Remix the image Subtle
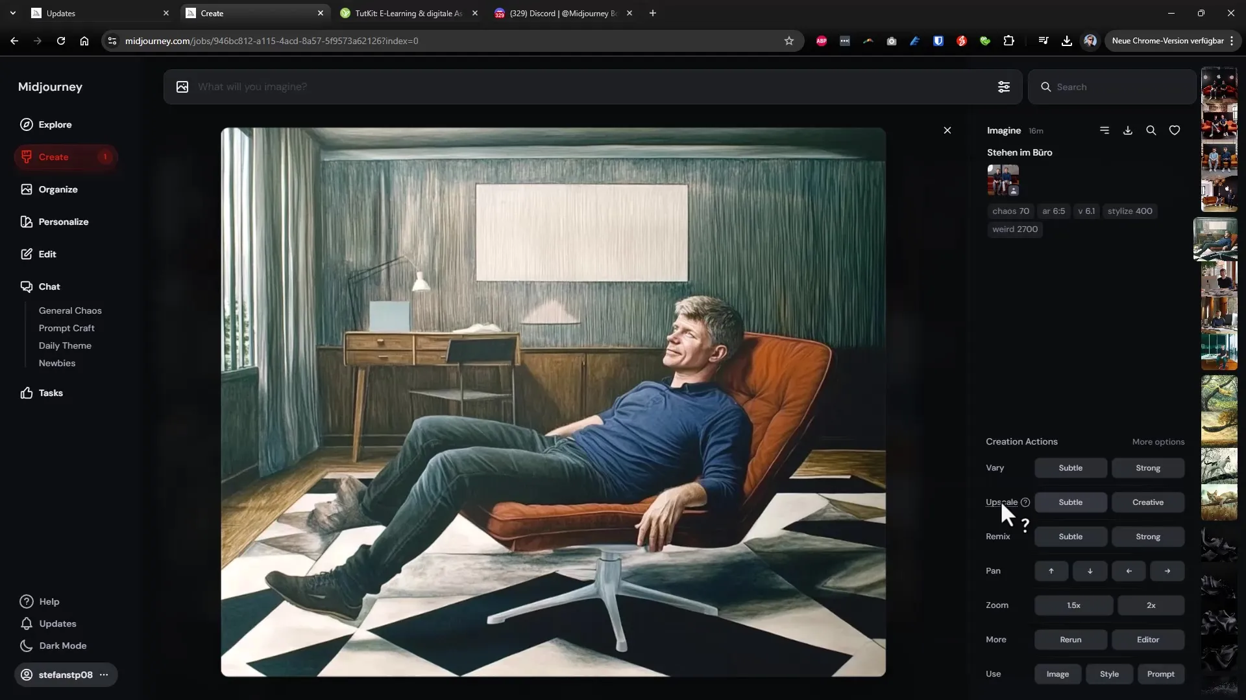 1071,537
